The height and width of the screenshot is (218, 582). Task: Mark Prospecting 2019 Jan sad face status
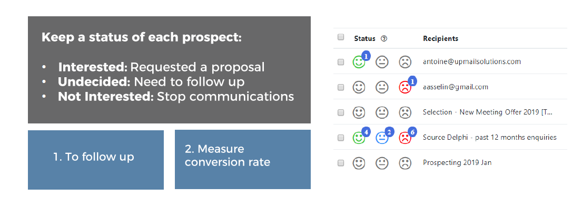tap(405, 163)
